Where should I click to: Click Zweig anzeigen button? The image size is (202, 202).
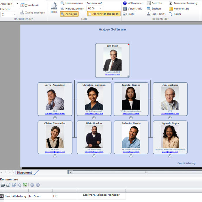click(33, 12)
